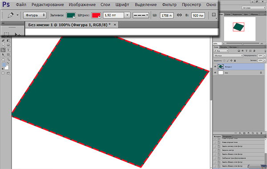Open the dashed stroke style dropdown
Screen dimensions: 267x169
coord(141,15)
